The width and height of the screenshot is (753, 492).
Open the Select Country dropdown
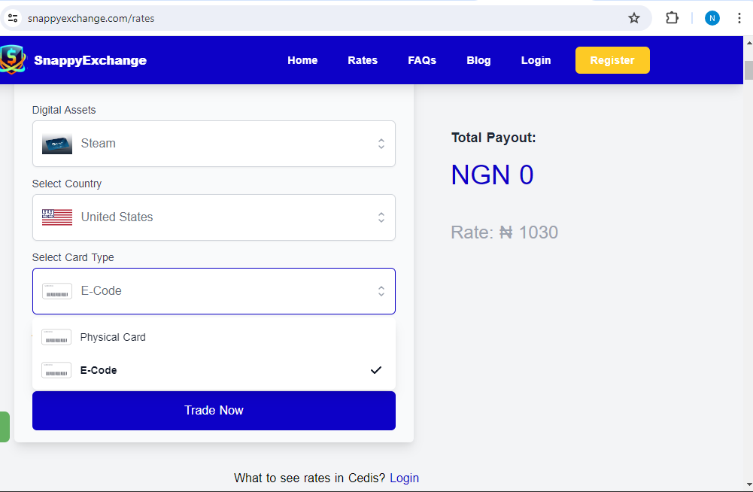pyautogui.click(x=214, y=217)
